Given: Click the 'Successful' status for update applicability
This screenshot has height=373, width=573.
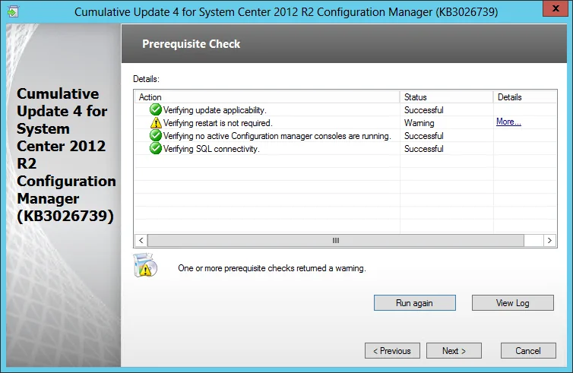Looking at the screenshot, I should [x=423, y=110].
